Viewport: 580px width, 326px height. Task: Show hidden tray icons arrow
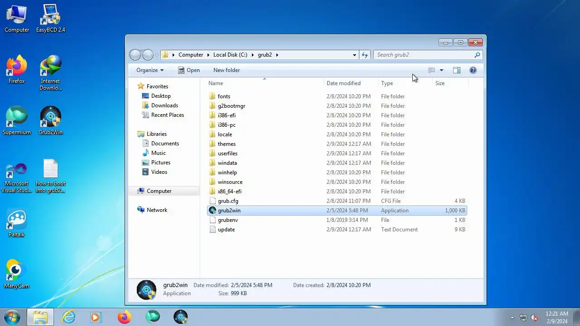pyautogui.click(x=512, y=317)
